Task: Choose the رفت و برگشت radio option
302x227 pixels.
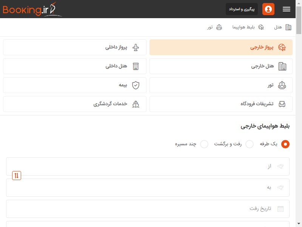Action: [x=250, y=144]
